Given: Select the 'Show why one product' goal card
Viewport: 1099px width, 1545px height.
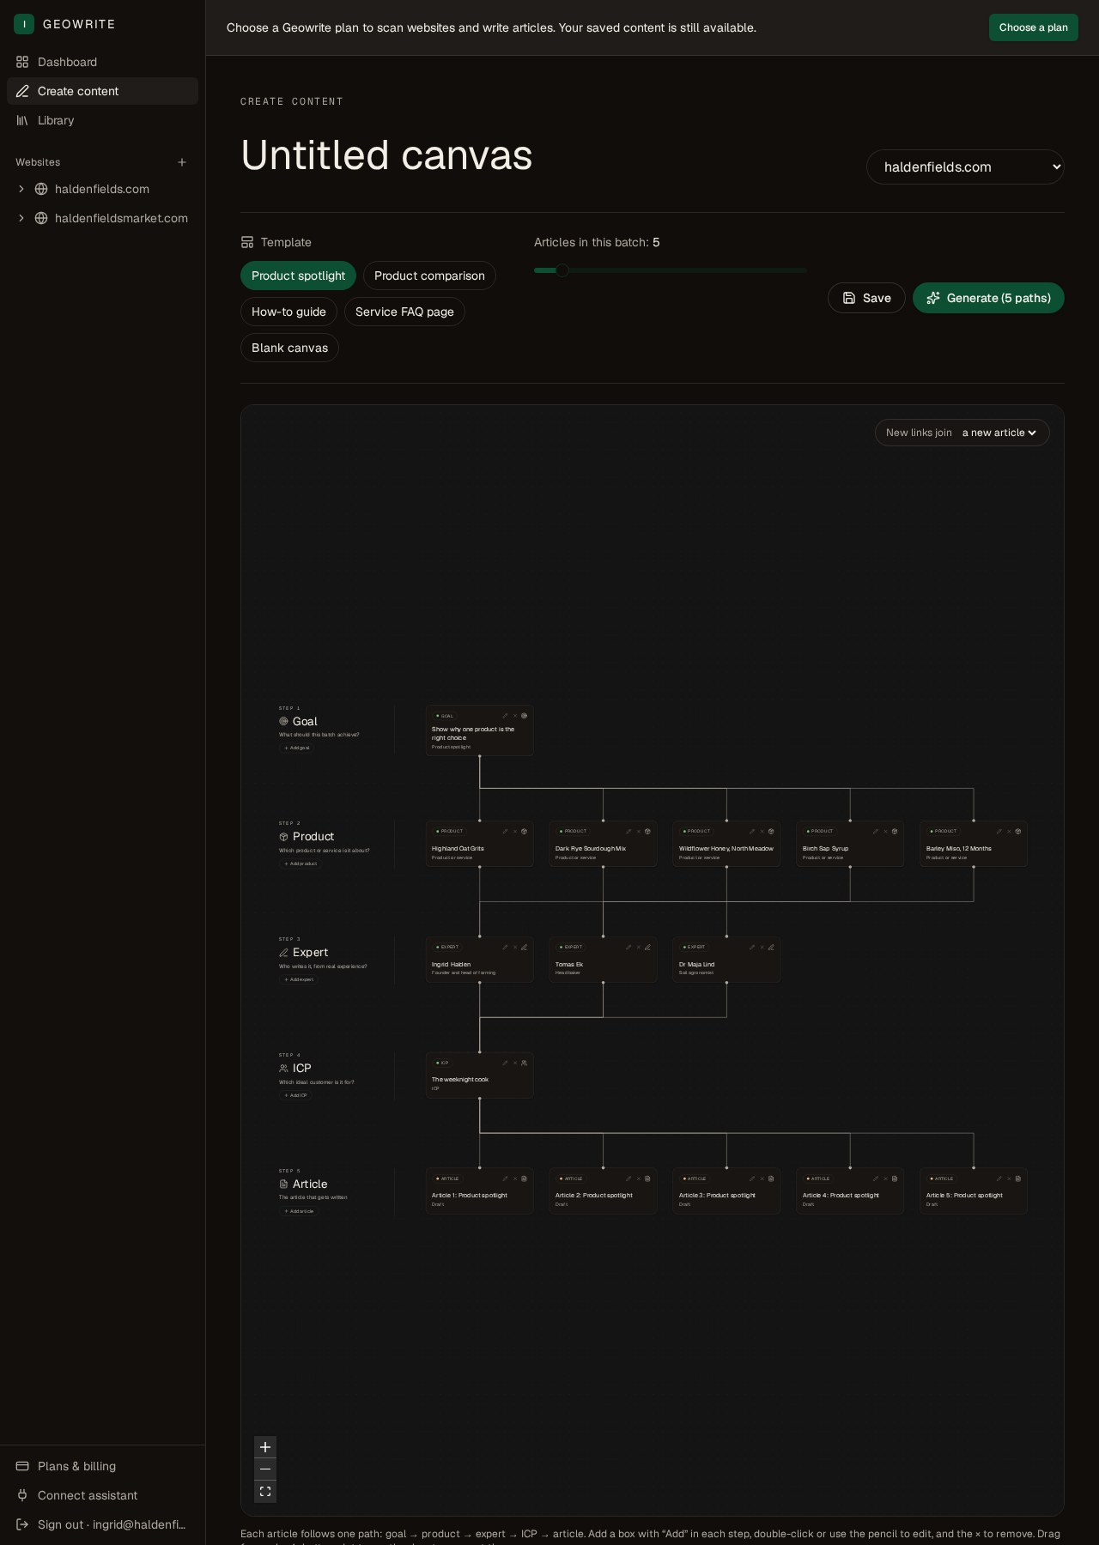Looking at the screenshot, I should pyautogui.click(x=479, y=730).
